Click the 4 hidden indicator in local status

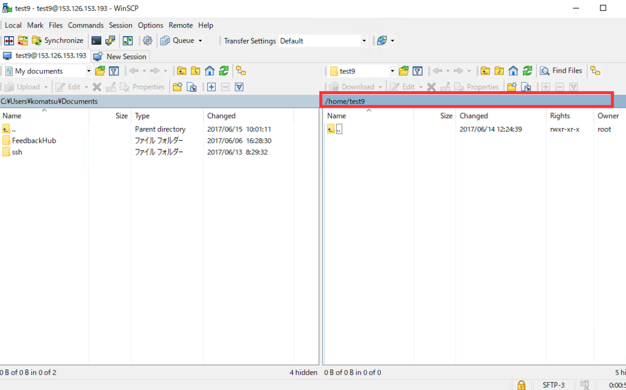coord(303,372)
